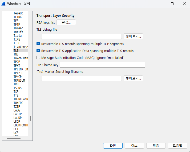Select TPKT protocol
This screenshot has width=190, height=152.
click(17, 65)
